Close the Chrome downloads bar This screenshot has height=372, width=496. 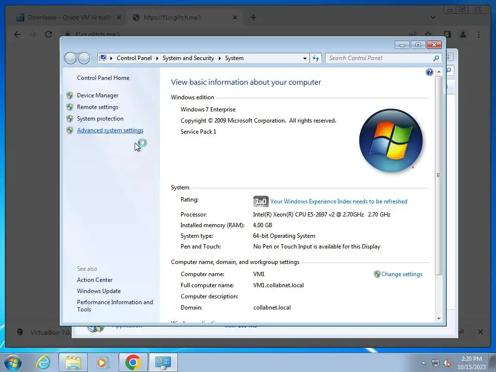[x=480, y=331]
